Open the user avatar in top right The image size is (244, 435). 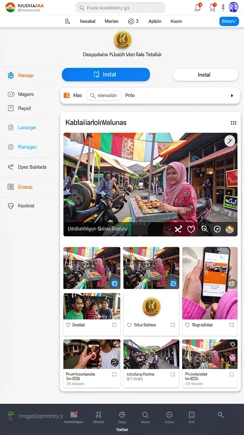click(x=233, y=7)
